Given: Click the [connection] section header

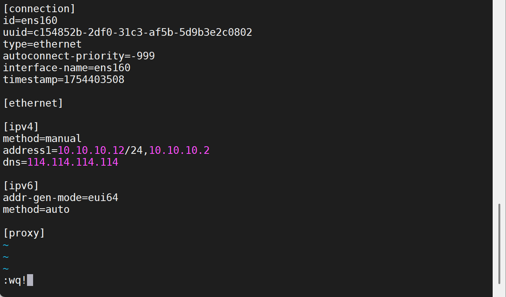Looking at the screenshot, I should [x=39, y=9].
